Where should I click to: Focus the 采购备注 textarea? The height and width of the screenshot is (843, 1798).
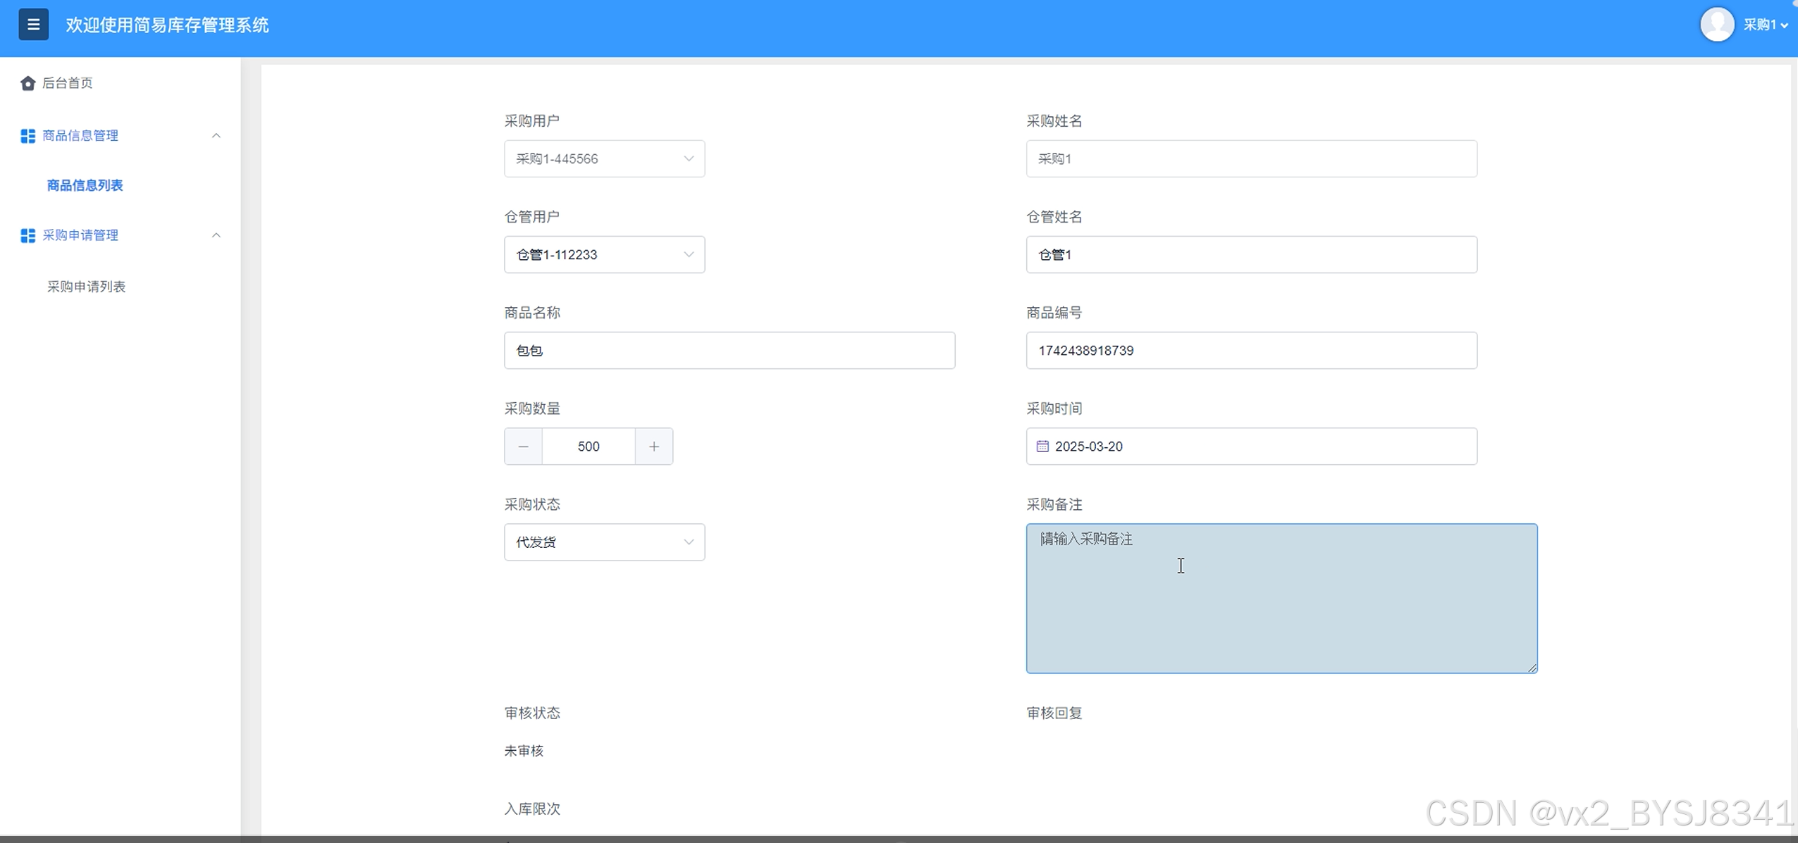pyautogui.click(x=1281, y=599)
